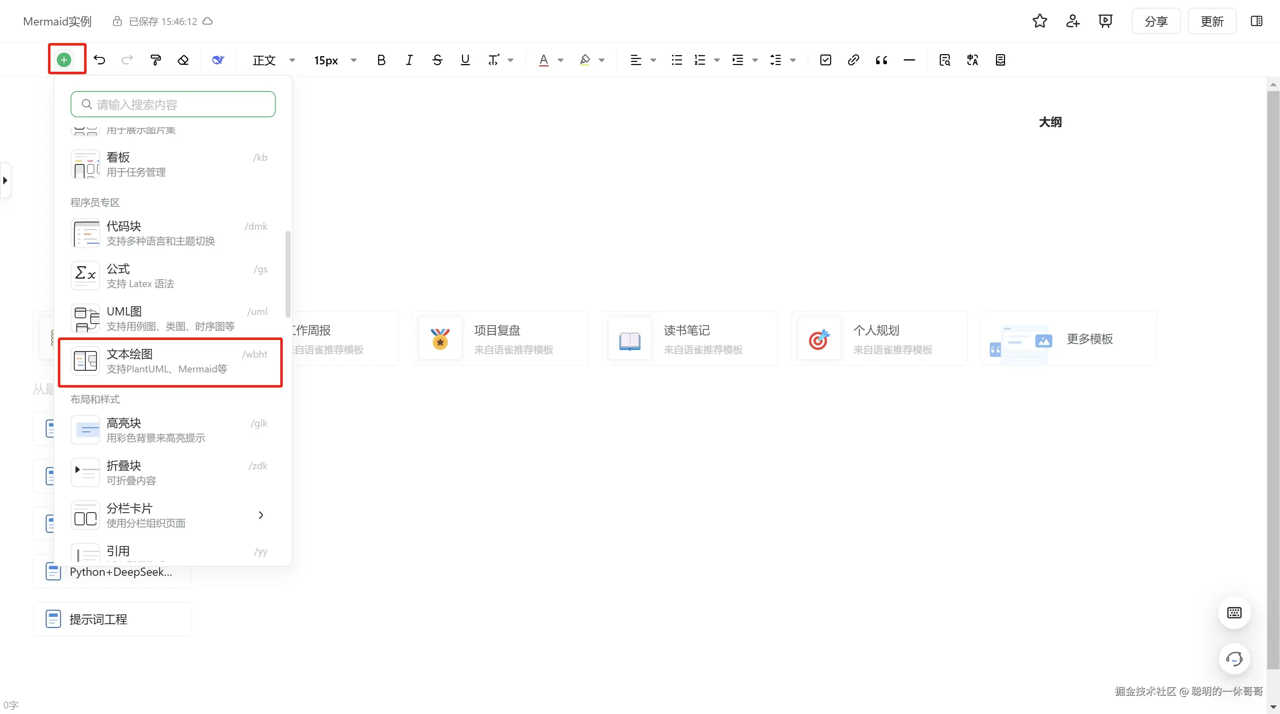Insert blockquote using quote marks icon

[x=881, y=60]
